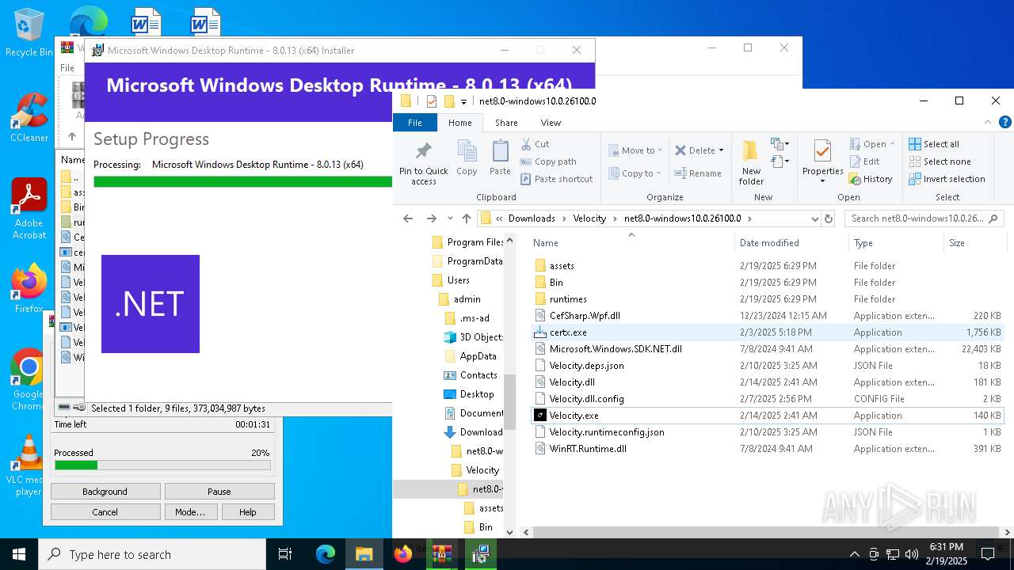The height and width of the screenshot is (570, 1014).
Task: Click the Edit ribbon item
Action: pos(864,161)
